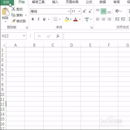Switch to the 页面布局 Page Layout tab
The image size is (130, 130).
click(x=72, y=2)
